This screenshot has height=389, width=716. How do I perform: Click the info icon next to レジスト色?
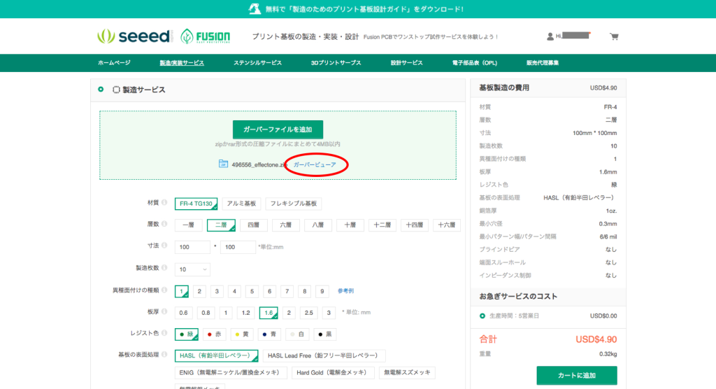[x=164, y=334]
